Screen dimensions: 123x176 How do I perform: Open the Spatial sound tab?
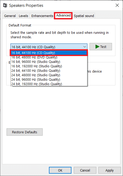[84, 16]
